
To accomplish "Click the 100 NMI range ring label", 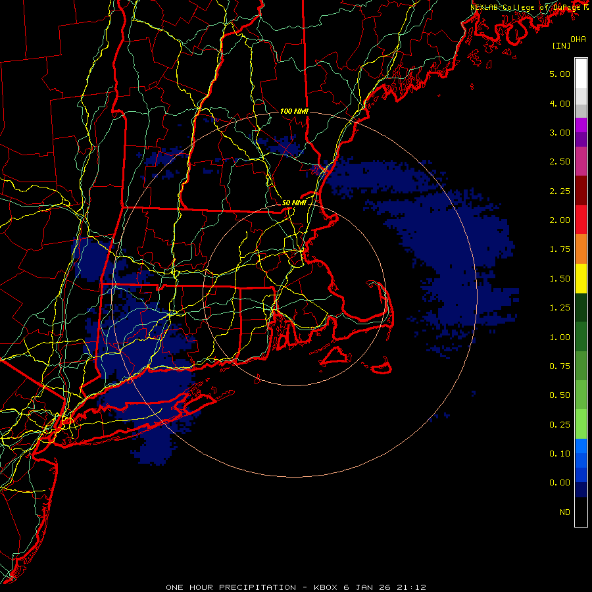I will coord(294,111).
